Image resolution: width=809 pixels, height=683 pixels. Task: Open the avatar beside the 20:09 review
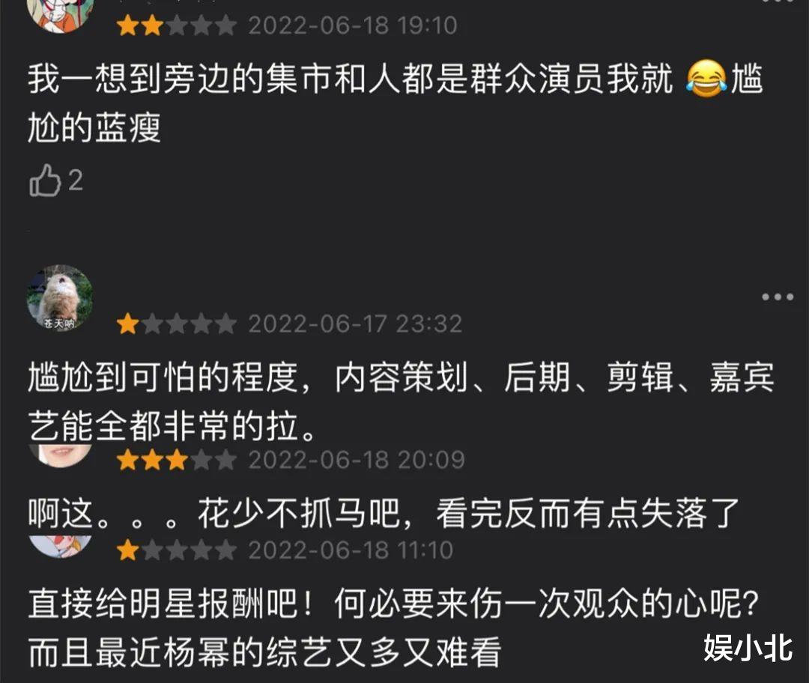tap(60, 455)
